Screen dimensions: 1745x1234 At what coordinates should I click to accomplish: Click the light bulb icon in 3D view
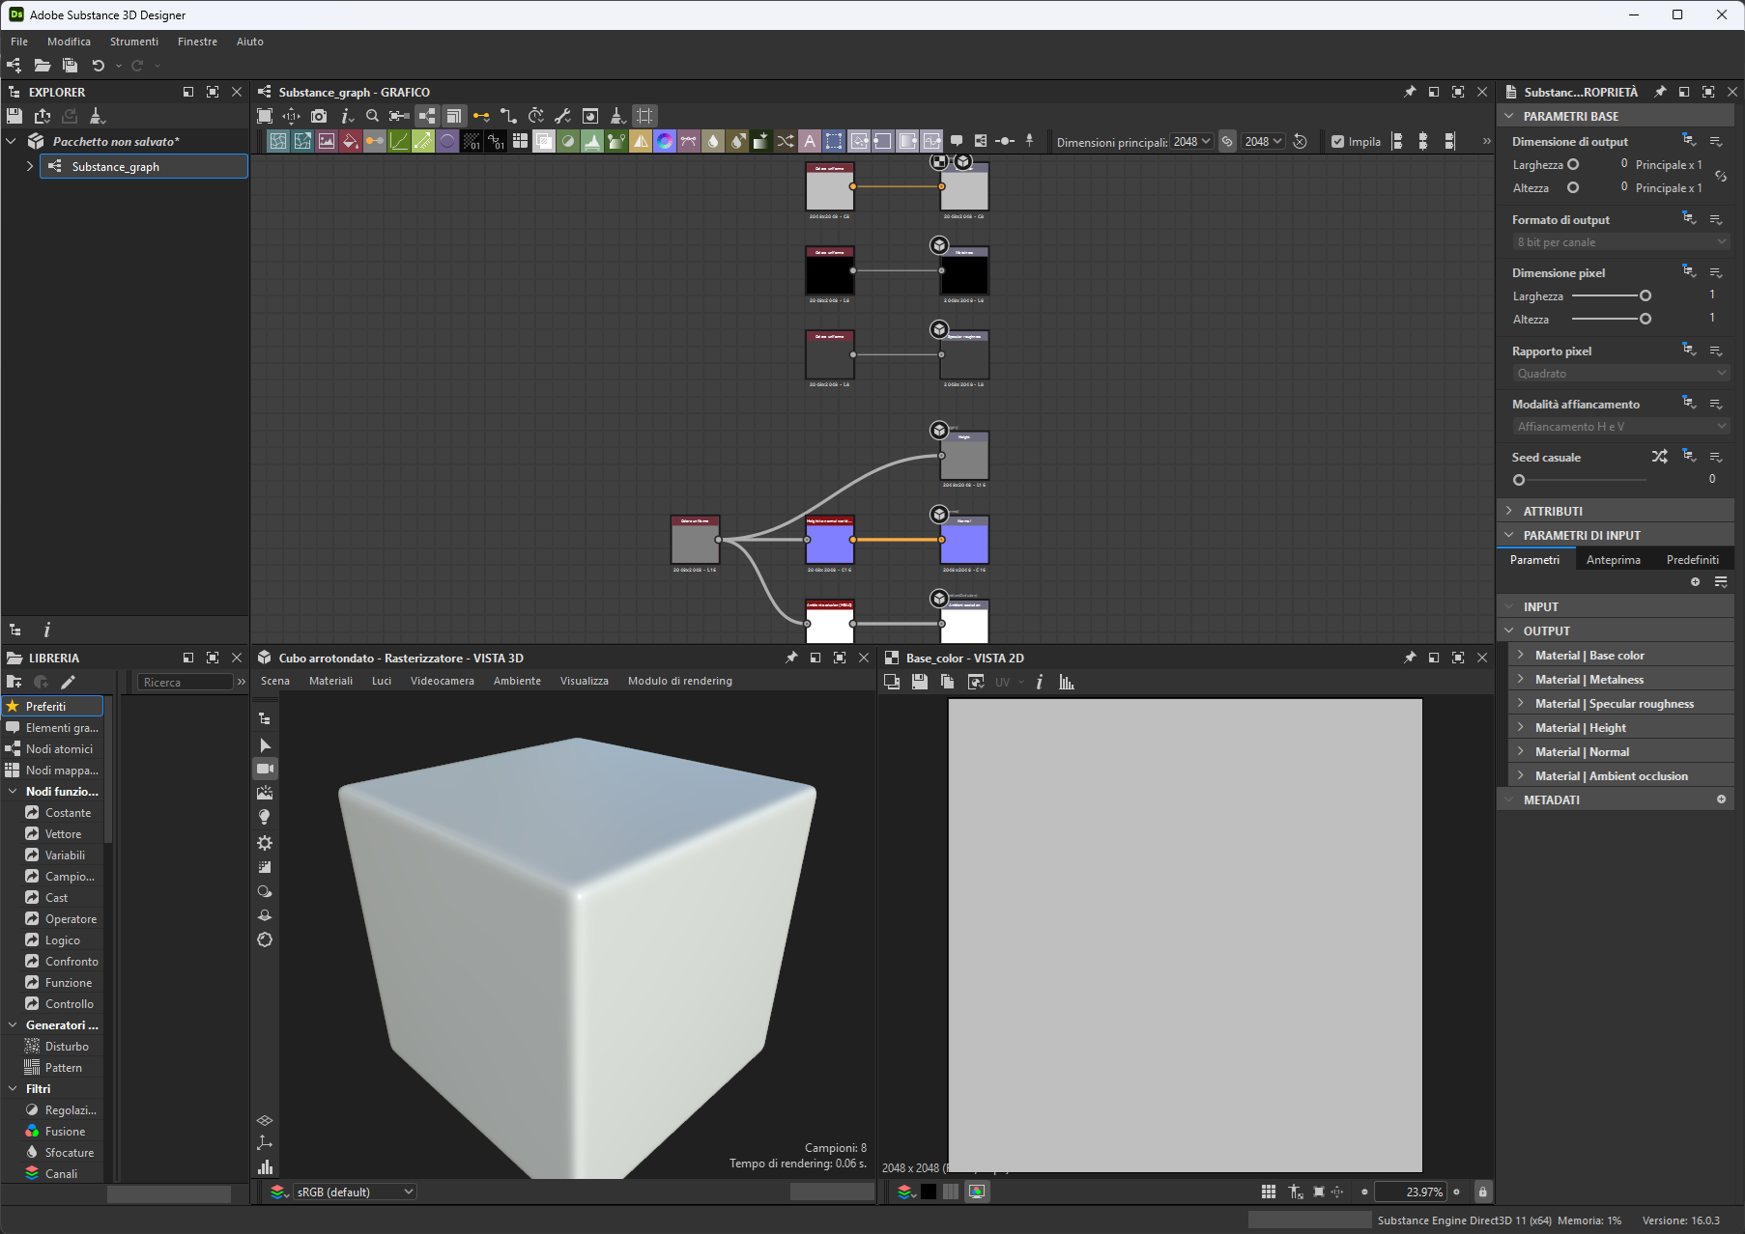(265, 817)
